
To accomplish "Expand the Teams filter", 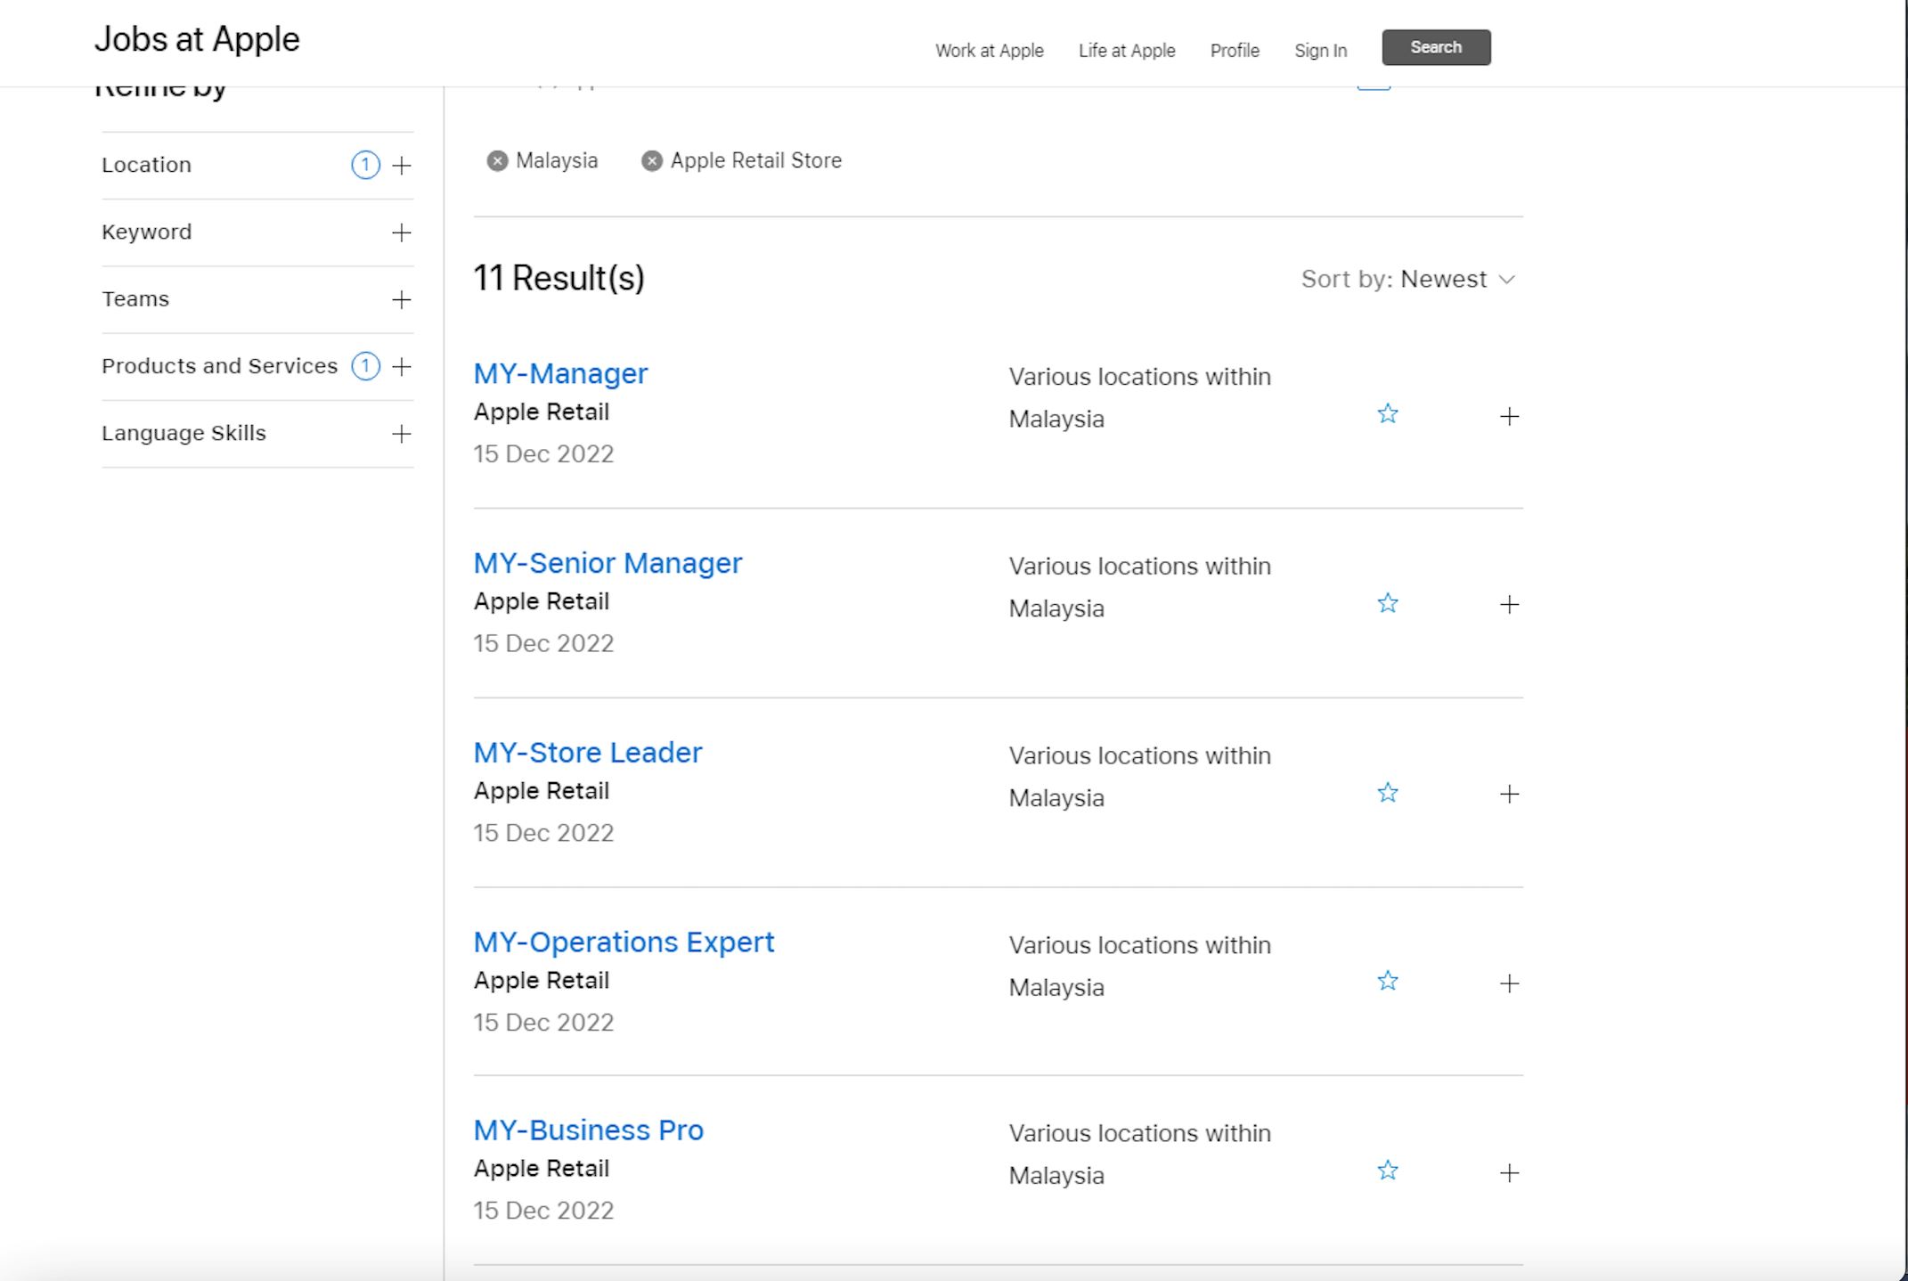I will pyautogui.click(x=402, y=299).
